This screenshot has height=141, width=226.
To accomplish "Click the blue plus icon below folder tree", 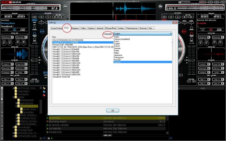I will [44, 138].
